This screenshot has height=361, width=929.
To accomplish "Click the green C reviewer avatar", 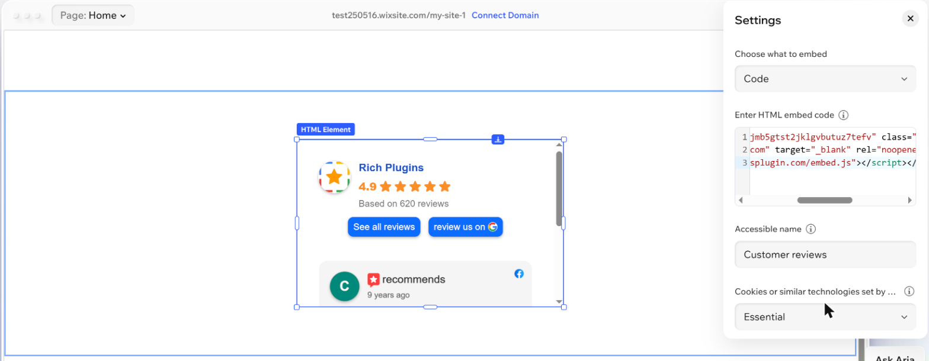I will pyautogui.click(x=344, y=286).
